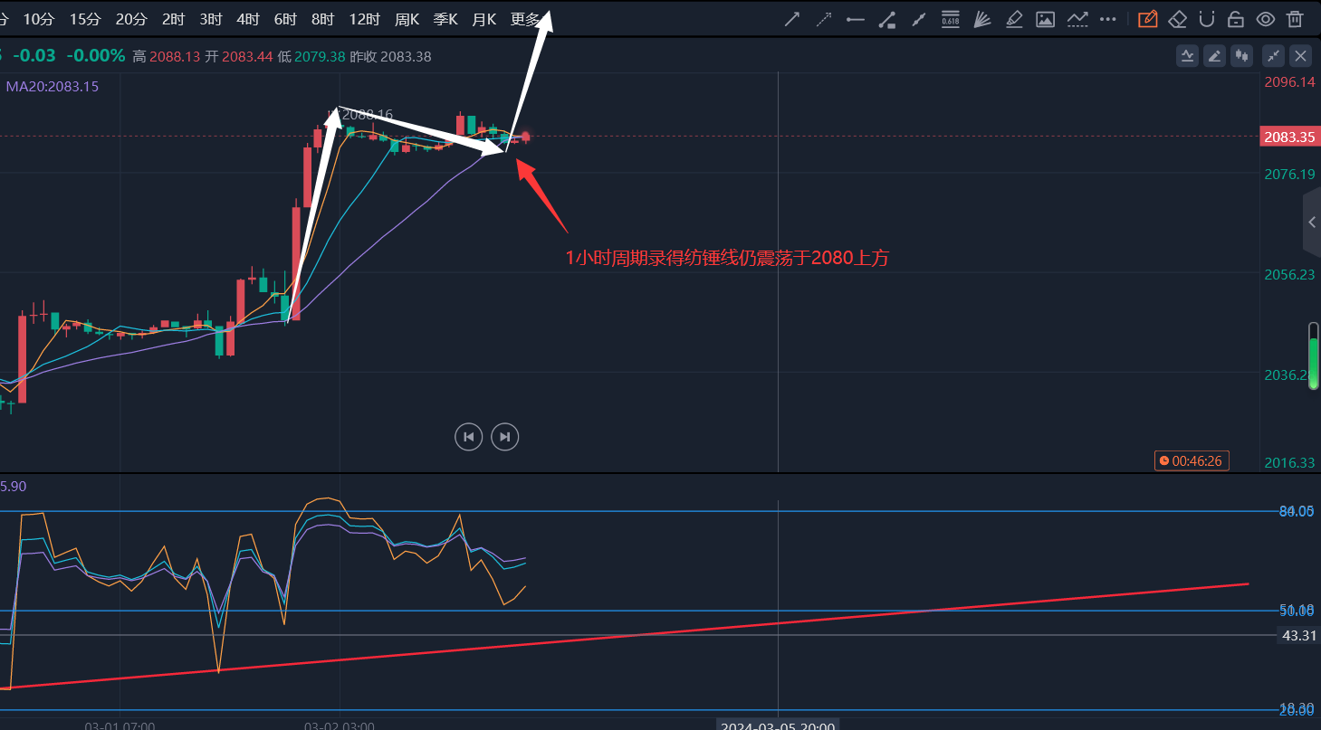1321x730 pixels.
Task: Switch to the 月K monthly chart
Action: click(484, 19)
